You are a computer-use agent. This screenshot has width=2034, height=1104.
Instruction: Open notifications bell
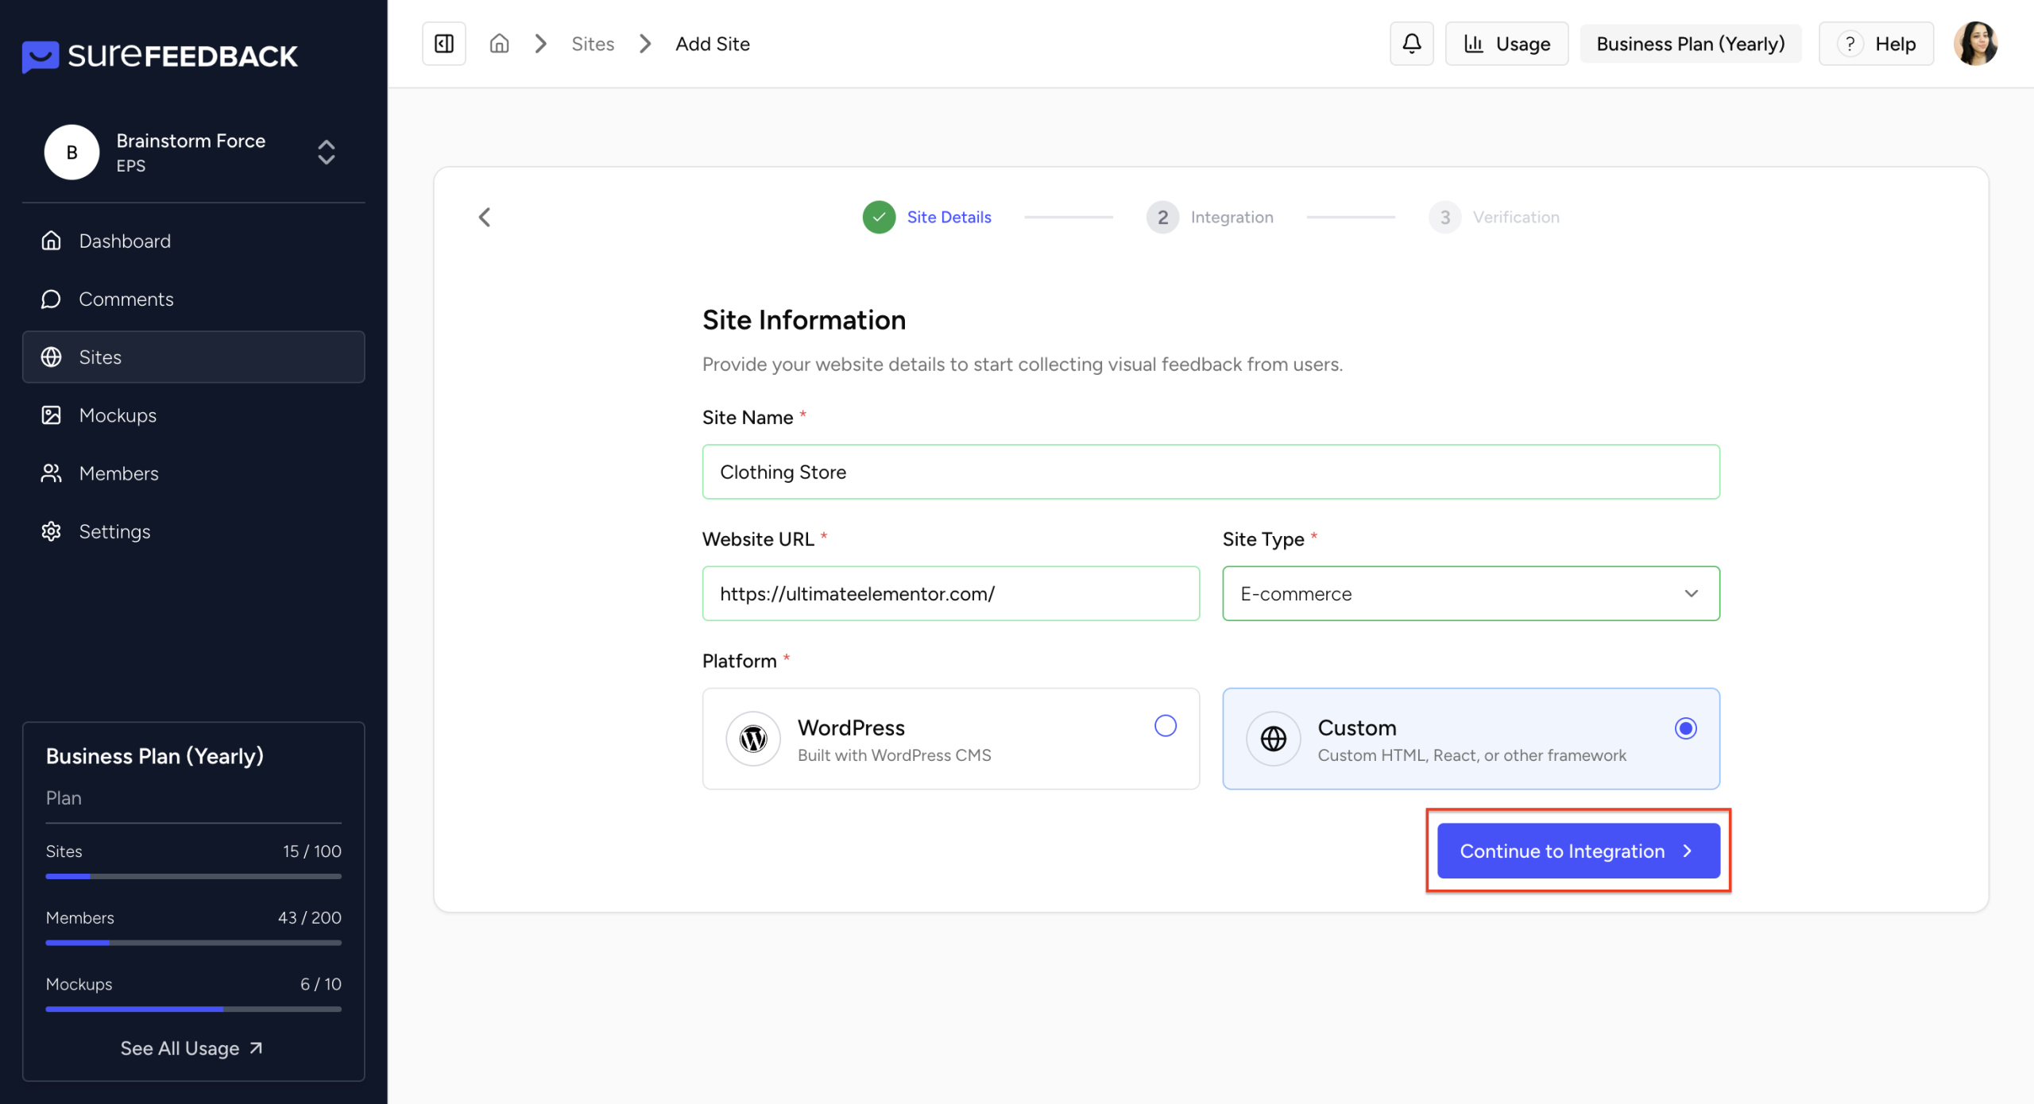(1411, 44)
